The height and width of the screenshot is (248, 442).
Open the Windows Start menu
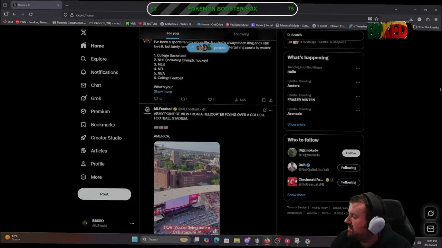(135, 239)
